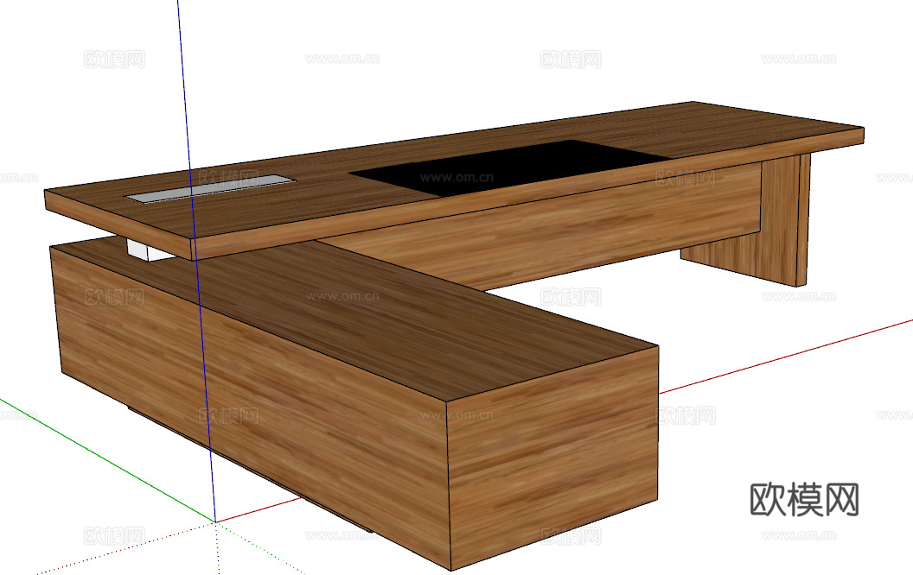Select the square end face of the side cabinet
Screen dimensions: 913x575
[x=553, y=457]
